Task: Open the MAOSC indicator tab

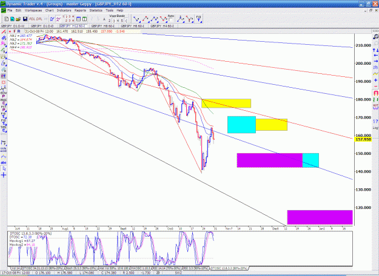Action: click(x=141, y=268)
